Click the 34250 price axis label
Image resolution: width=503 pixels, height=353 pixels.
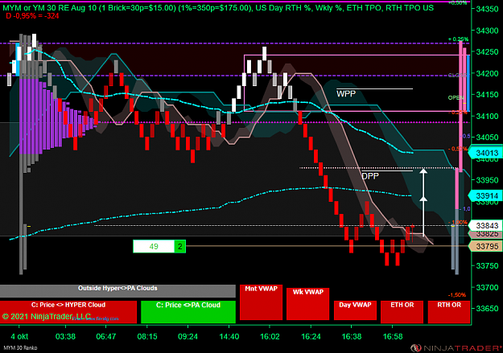pos(487,52)
